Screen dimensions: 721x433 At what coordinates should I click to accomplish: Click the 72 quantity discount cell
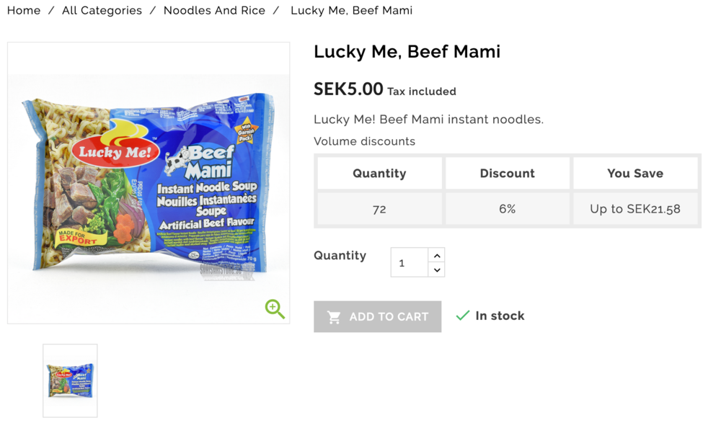point(379,209)
